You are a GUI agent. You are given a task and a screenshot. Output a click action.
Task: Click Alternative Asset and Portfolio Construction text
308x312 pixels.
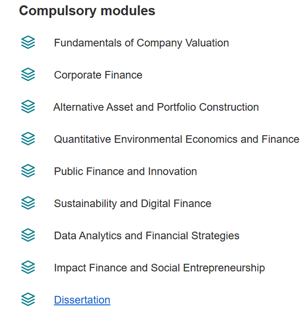pyautogui.click(x=156, y=107)
